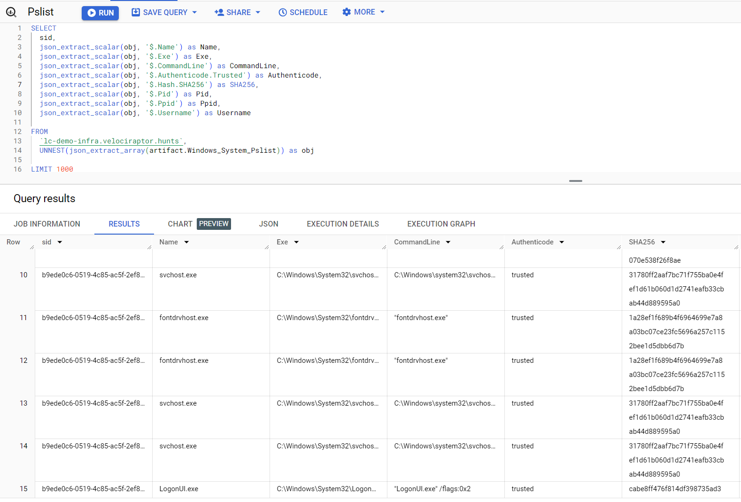Click the Row column header
This screenshot has width=741, height=502.
(x=13, y=242)
